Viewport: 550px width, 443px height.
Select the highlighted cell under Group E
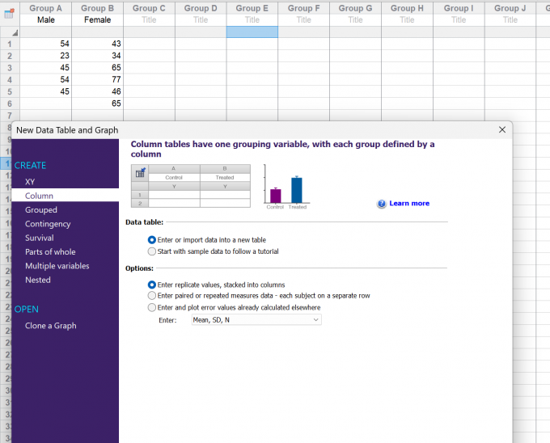point(252,32)
